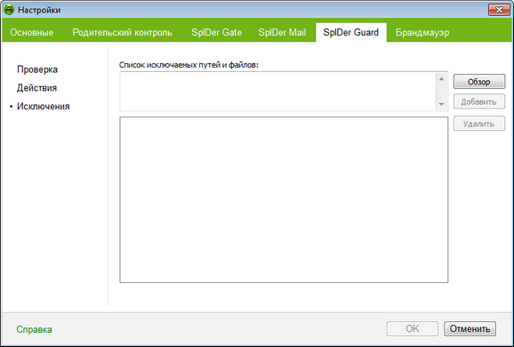
Task: Select Проверка in the sidebar
Action: click(x=37, y=69)
